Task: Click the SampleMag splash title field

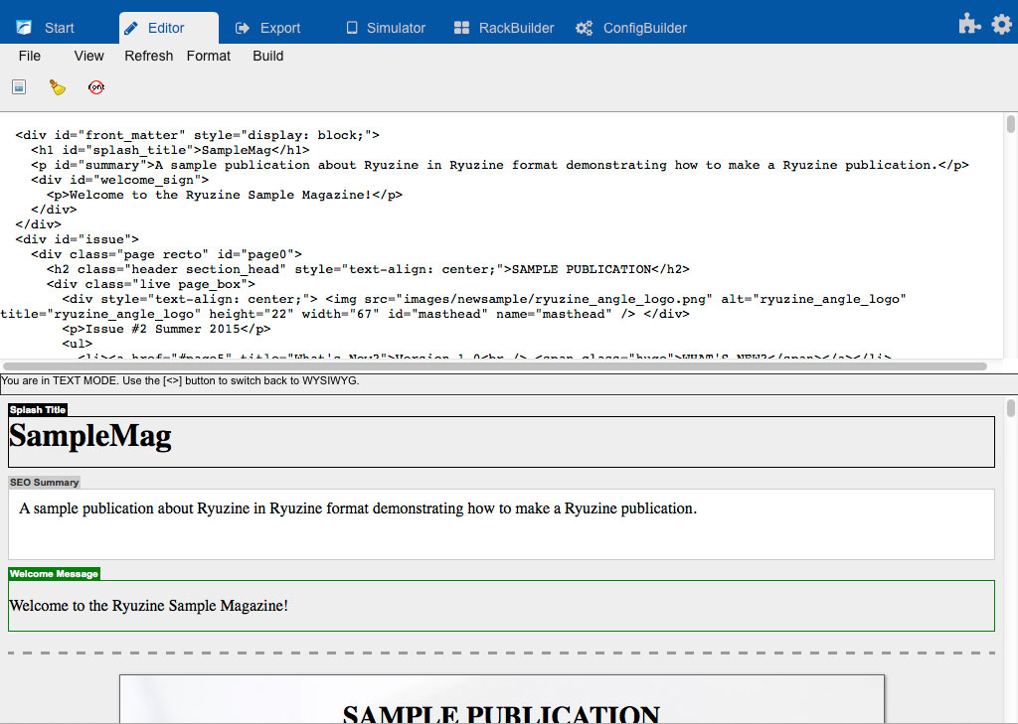Action: (501, 441)
